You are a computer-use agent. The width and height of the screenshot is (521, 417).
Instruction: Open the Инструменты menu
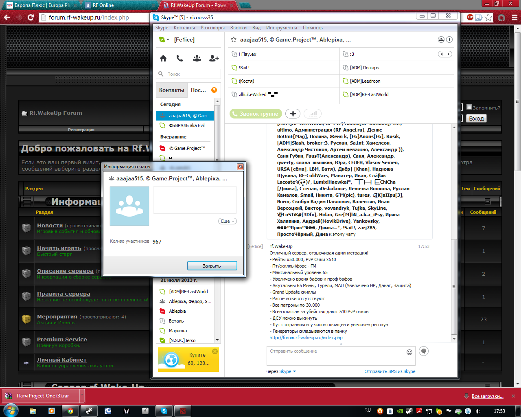(x=282, y=28)
